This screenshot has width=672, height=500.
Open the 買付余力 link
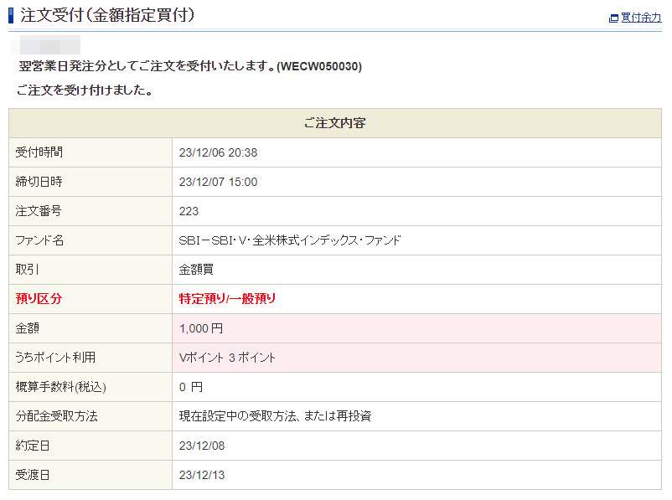point(640,18)
